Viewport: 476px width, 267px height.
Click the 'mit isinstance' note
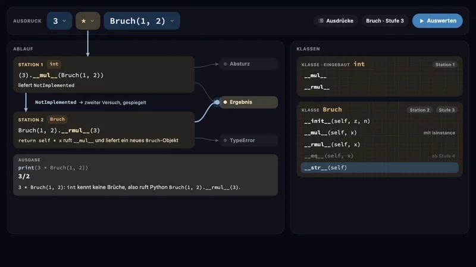[439, 133]
